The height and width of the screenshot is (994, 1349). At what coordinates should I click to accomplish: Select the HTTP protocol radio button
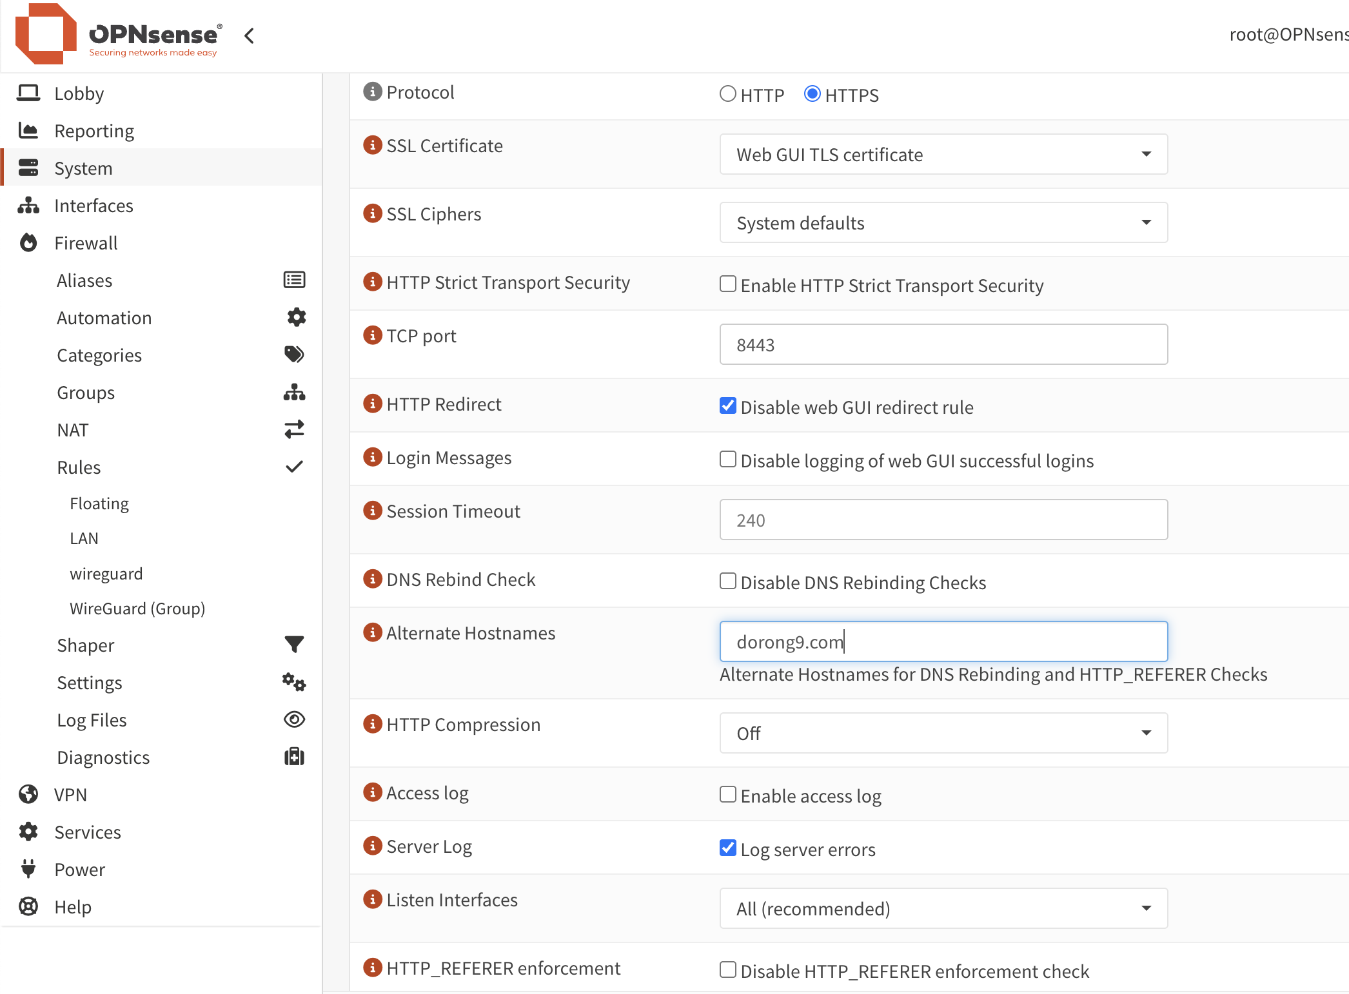coord(728,94)
